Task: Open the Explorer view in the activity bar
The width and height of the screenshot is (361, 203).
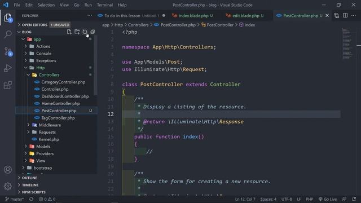Action: click(8, 18)
